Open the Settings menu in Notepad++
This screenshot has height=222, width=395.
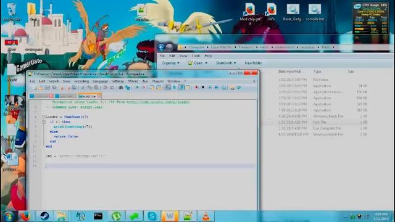click(118, 81)
